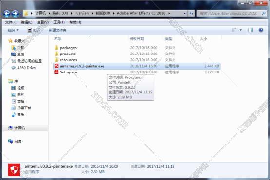270x180 pixels.
Task: Click the change view icon
Action: pos(234,30)
